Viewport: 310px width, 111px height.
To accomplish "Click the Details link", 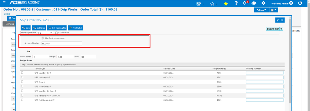I will click(x=7, y=14).
